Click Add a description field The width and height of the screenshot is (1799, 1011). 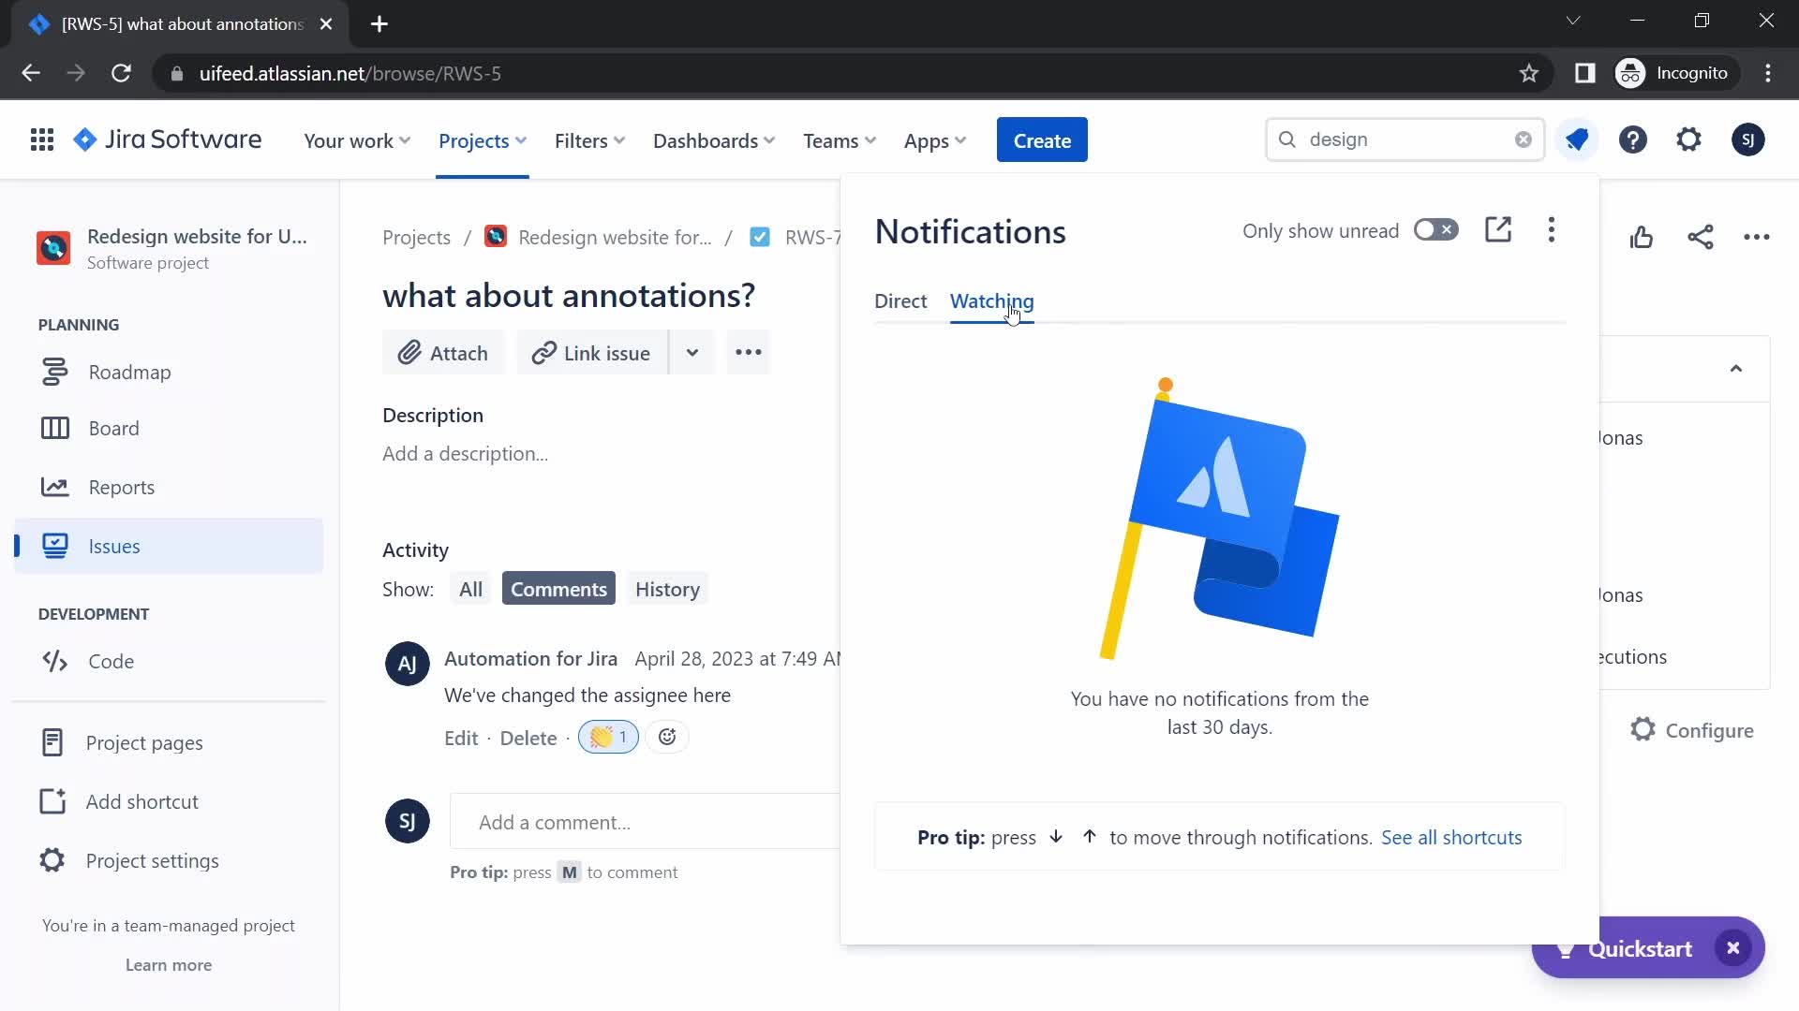tap(466, 454)
